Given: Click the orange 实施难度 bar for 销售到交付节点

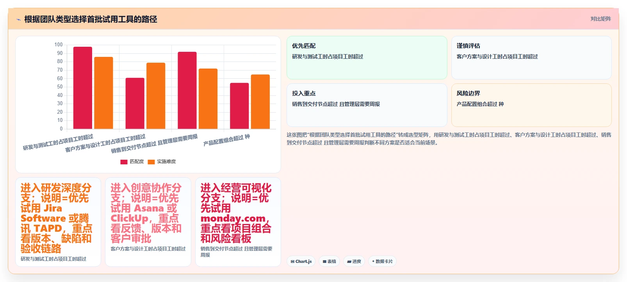Looking at the screenshot, I should coord(208,99).
